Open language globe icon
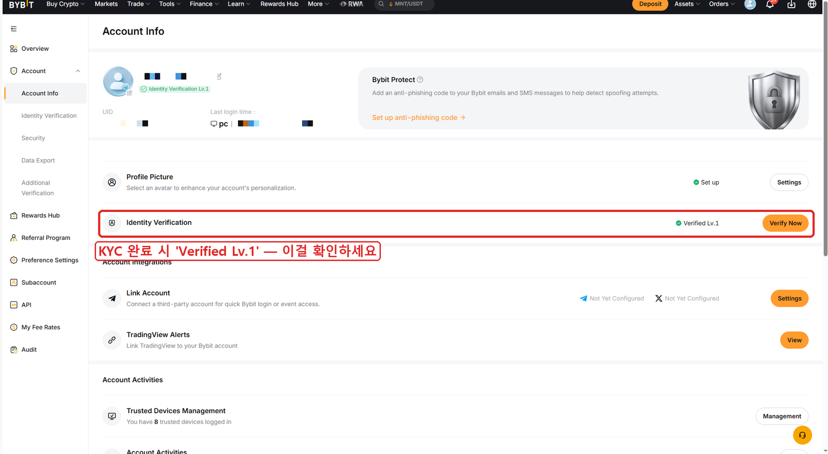The image size is (828, 454). [x=812, y=4]
